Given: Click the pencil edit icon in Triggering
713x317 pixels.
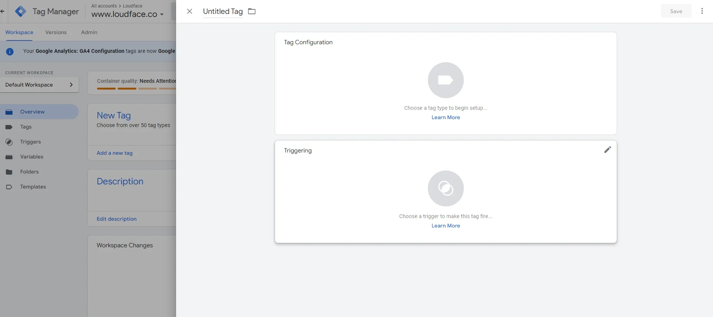Looking at the screenshot, I should tap(608, 150).
